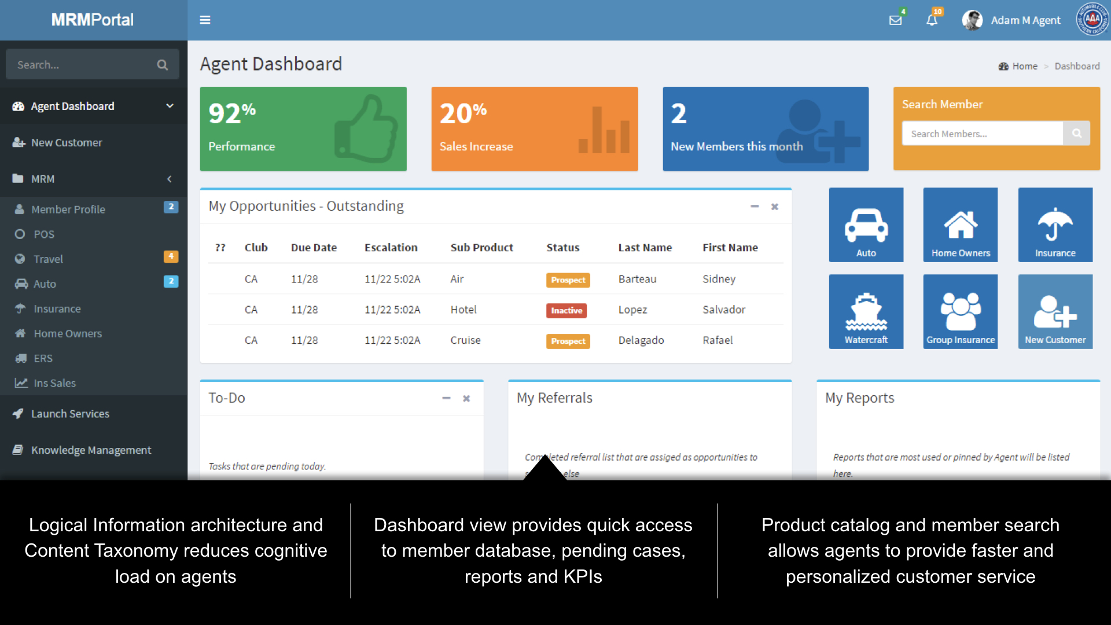
Task: Toggle the hamburger sidebar menu
Action: [x=205, y=20]
